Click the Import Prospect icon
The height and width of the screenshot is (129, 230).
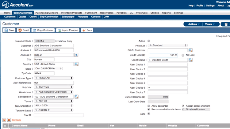59,30
